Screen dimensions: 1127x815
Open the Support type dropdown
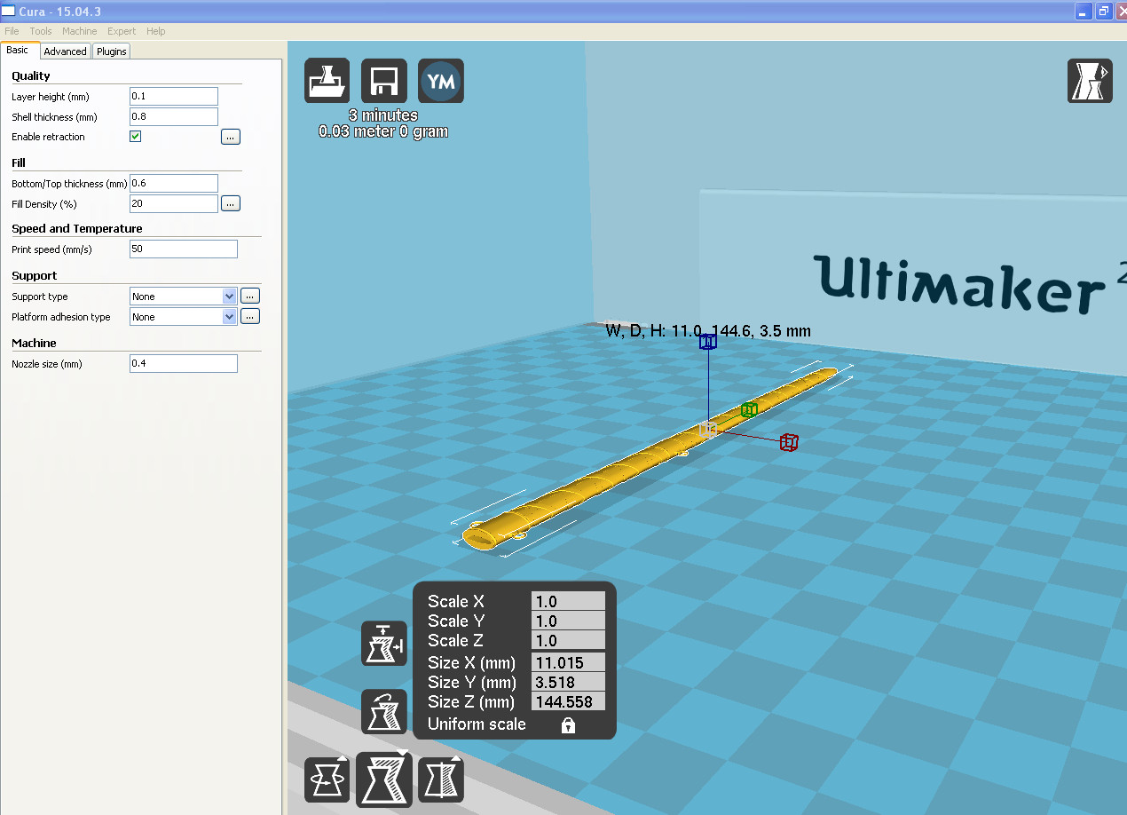[x=184, y=297]
